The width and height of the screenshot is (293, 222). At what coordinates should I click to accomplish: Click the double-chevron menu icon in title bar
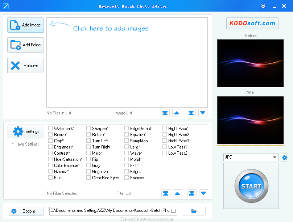263,6
